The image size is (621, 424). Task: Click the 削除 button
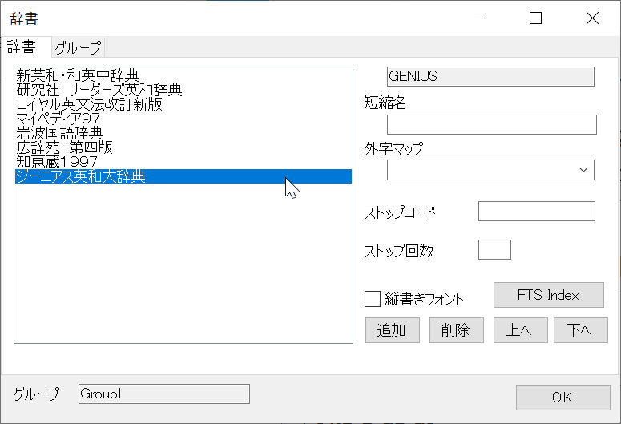[456, 330]
